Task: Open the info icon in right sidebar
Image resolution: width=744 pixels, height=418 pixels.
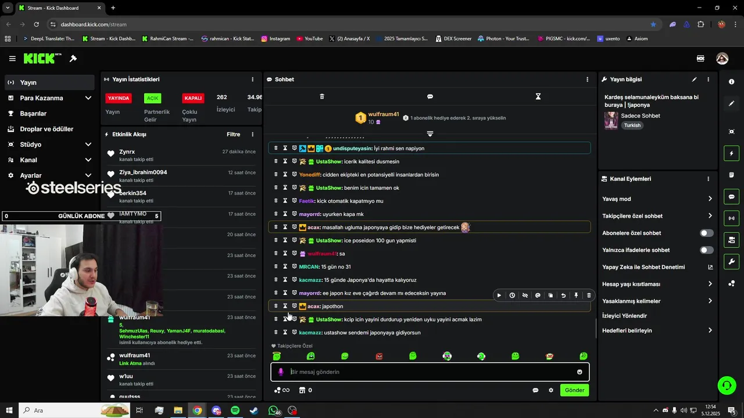Action: [731, 82]
